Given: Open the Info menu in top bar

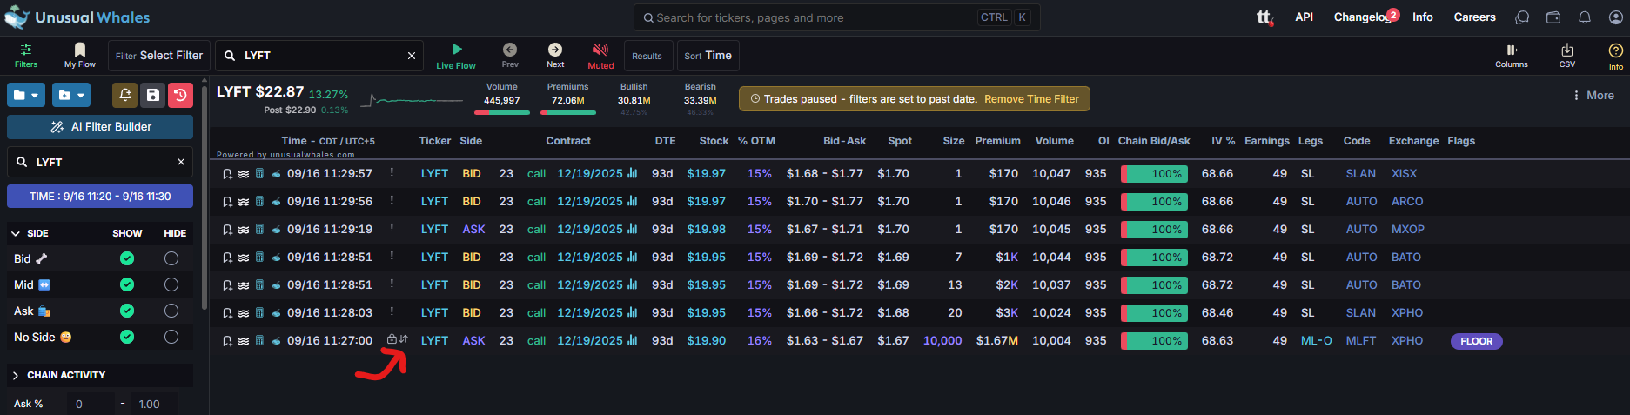Looking at the screenshot, I should coord(1423,17).
